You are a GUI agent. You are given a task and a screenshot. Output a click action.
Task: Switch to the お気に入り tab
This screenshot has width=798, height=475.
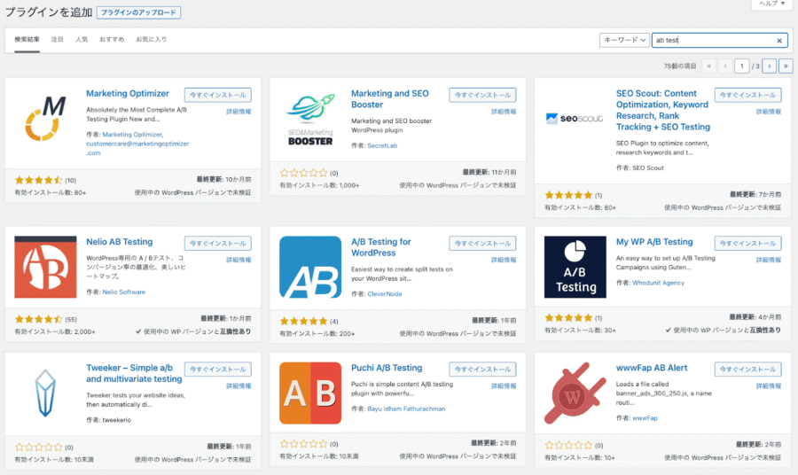[x=151, y=40]
